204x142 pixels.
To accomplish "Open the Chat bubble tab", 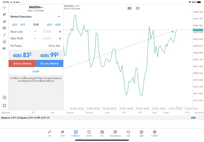I will pyautogui.click(x=128, y=133).
